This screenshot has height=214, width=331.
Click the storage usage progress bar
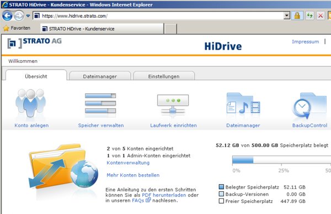[x=281, y=160]
